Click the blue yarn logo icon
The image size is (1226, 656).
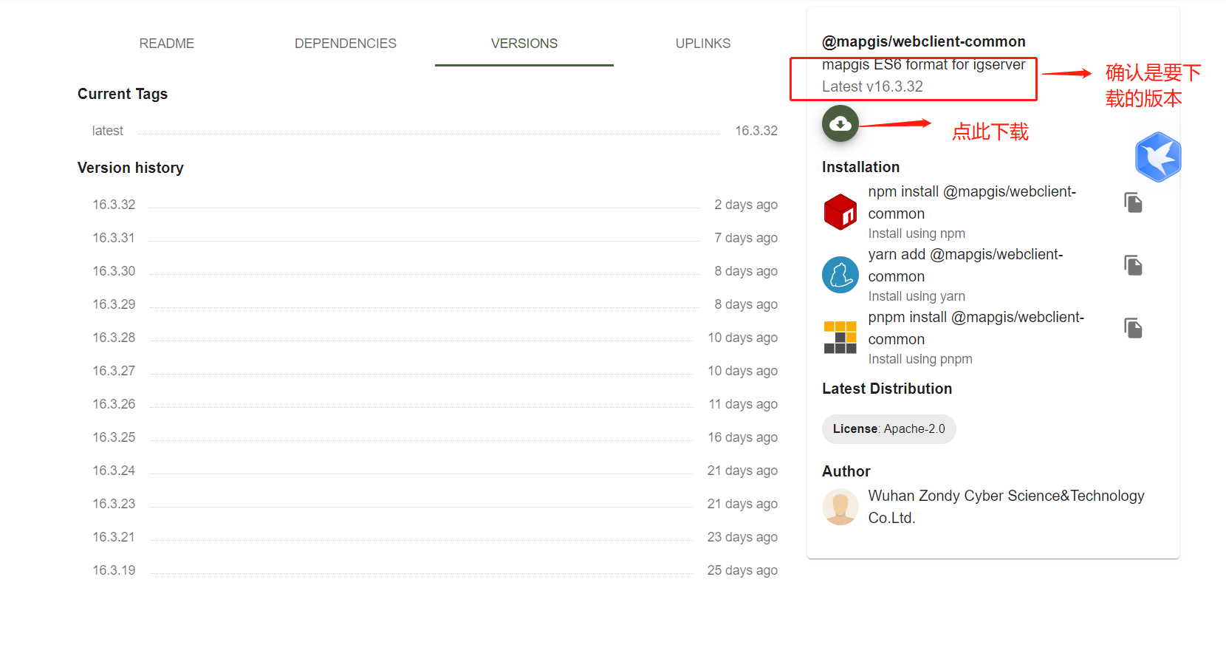(840, 275)
